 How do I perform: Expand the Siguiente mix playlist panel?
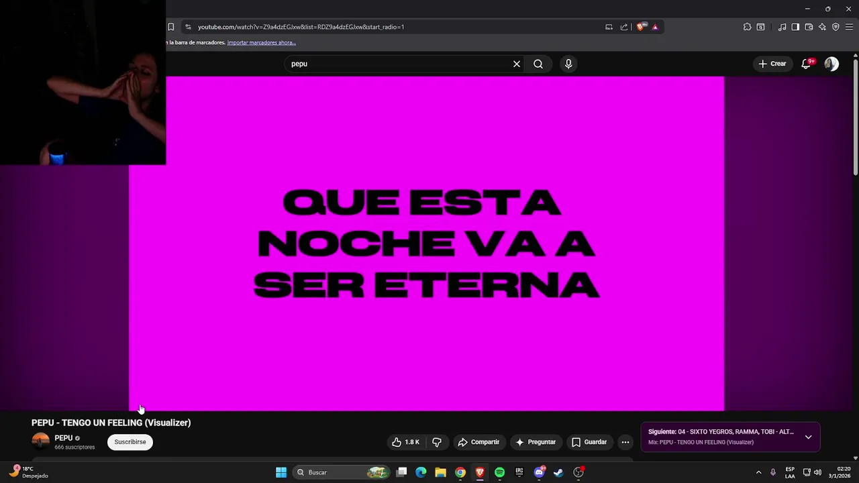(808, 437)
